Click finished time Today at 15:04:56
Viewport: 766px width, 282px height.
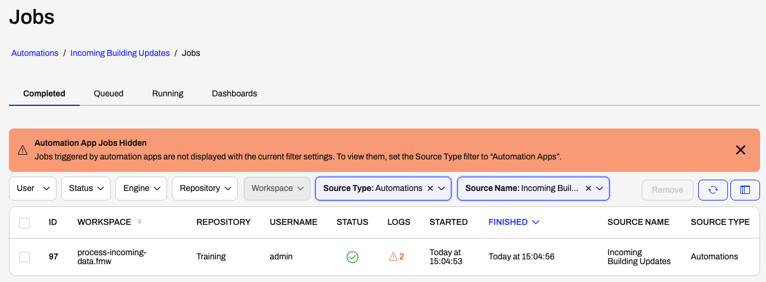pyautogui.click(x=522, y=257)
